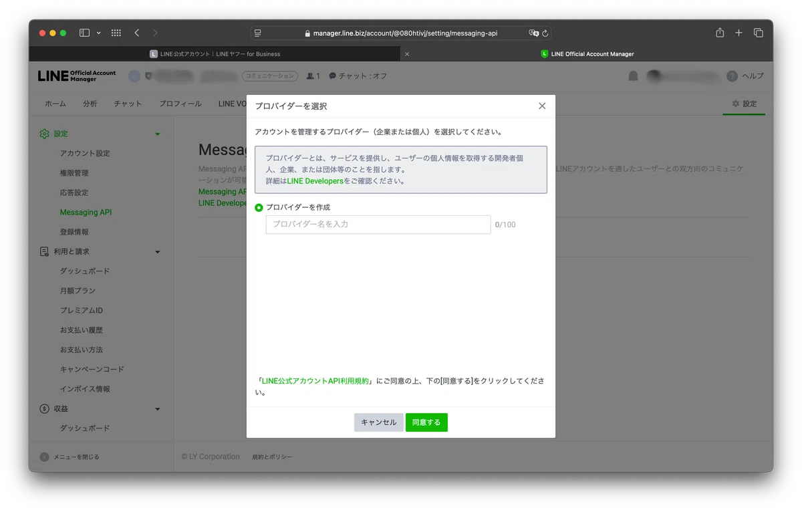802x510 pixels.
Task: Click the notification bell icon
Action: (x=633, y=76)
